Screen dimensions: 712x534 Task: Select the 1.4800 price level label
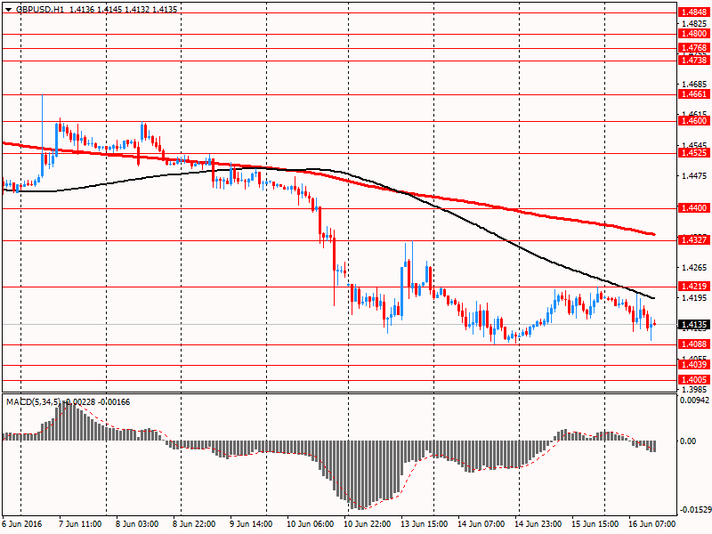(x=694, y=34)
